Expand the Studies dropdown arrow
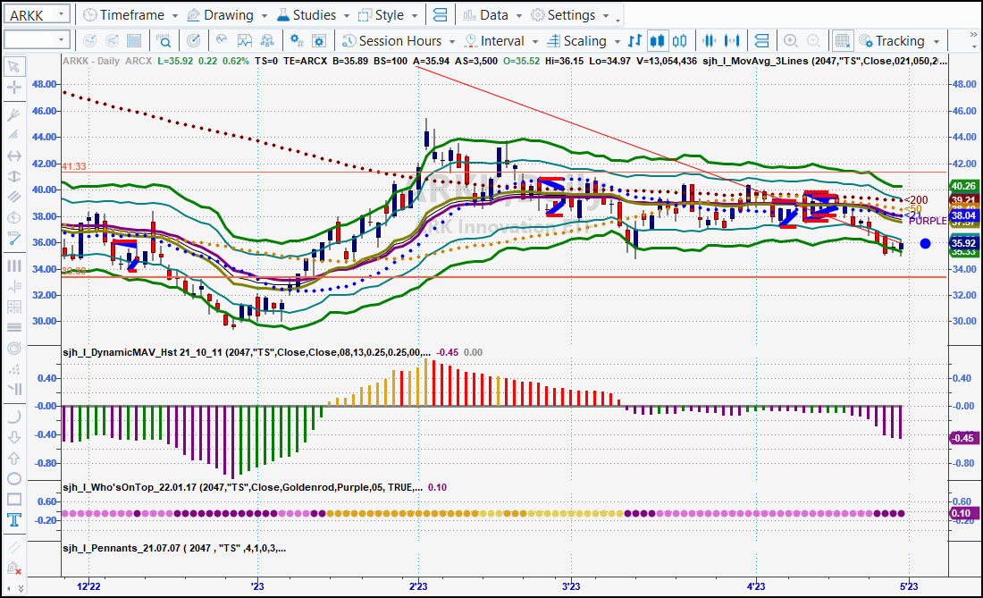 click(x=346, y=15)
